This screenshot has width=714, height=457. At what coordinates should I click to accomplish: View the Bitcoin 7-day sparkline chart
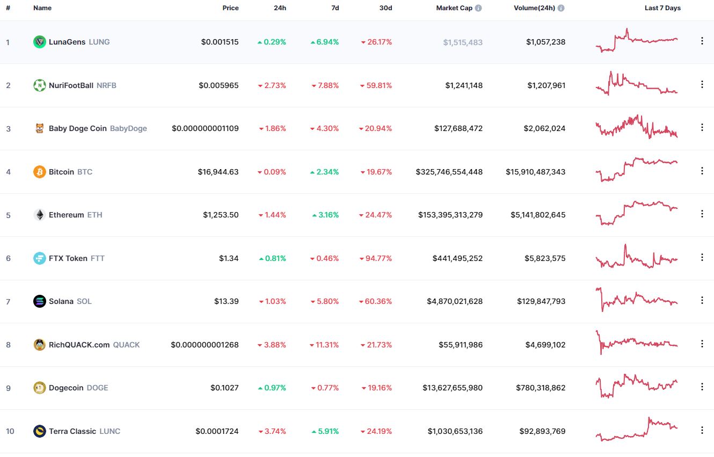pyautogui.click(x=637, y=170)
